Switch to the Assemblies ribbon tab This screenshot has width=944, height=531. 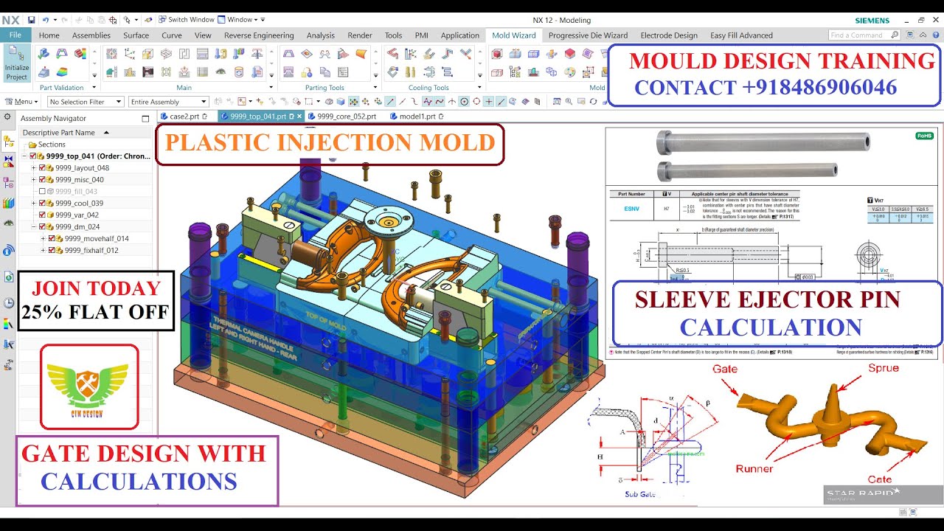pos(91,35)
